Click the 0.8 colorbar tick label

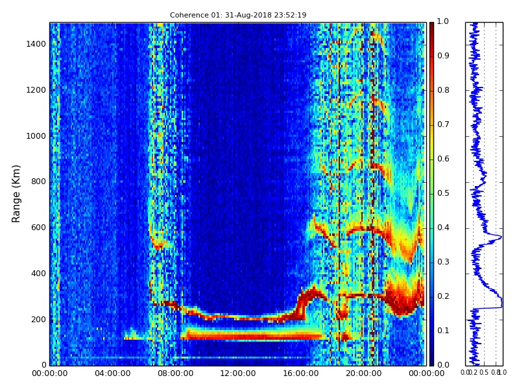click(x=443, y=90)
